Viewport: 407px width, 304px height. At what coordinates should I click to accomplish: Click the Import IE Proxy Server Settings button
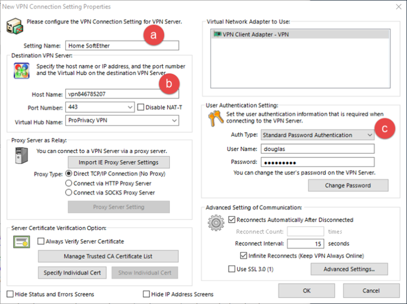[x=119, y=162]
